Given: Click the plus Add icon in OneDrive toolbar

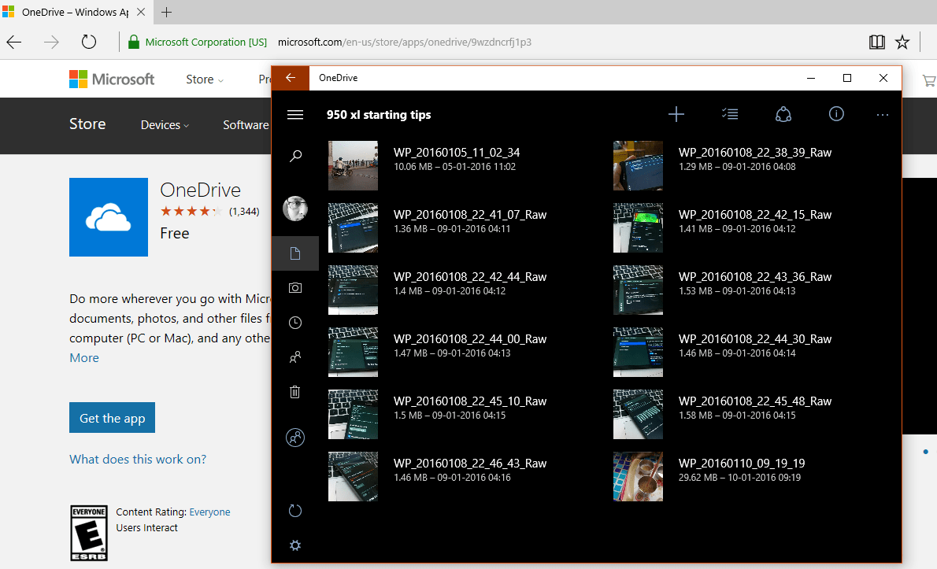Looking at the screenshot, I should [676, 114].
